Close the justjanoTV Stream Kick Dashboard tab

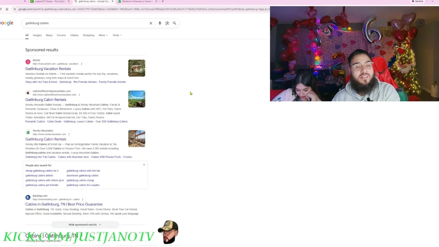[69, 1]
